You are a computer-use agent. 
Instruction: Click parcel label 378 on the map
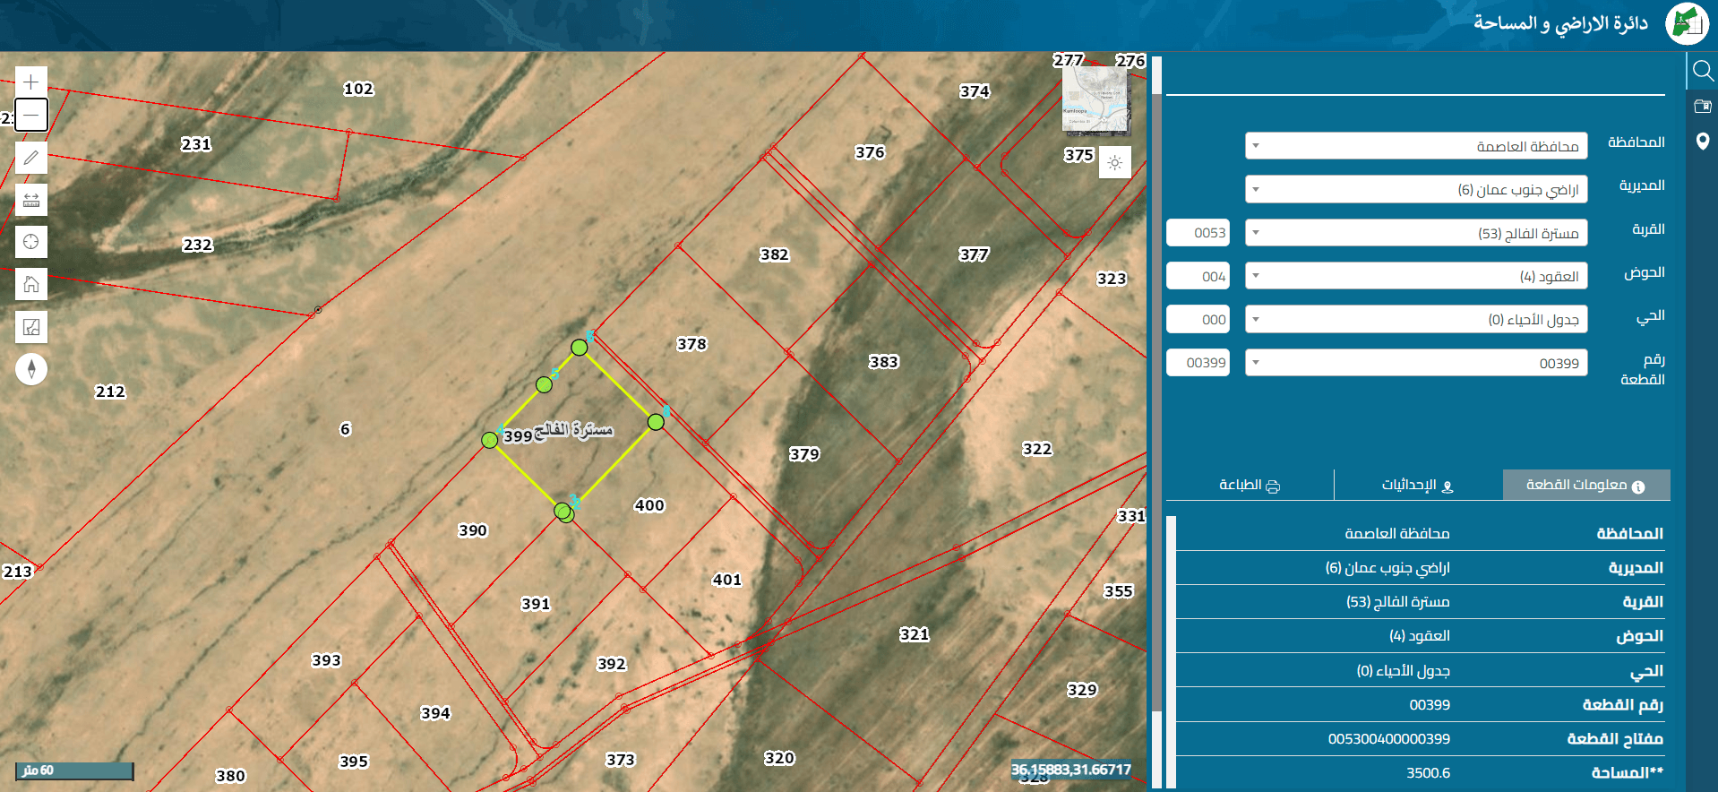(691, 344)
